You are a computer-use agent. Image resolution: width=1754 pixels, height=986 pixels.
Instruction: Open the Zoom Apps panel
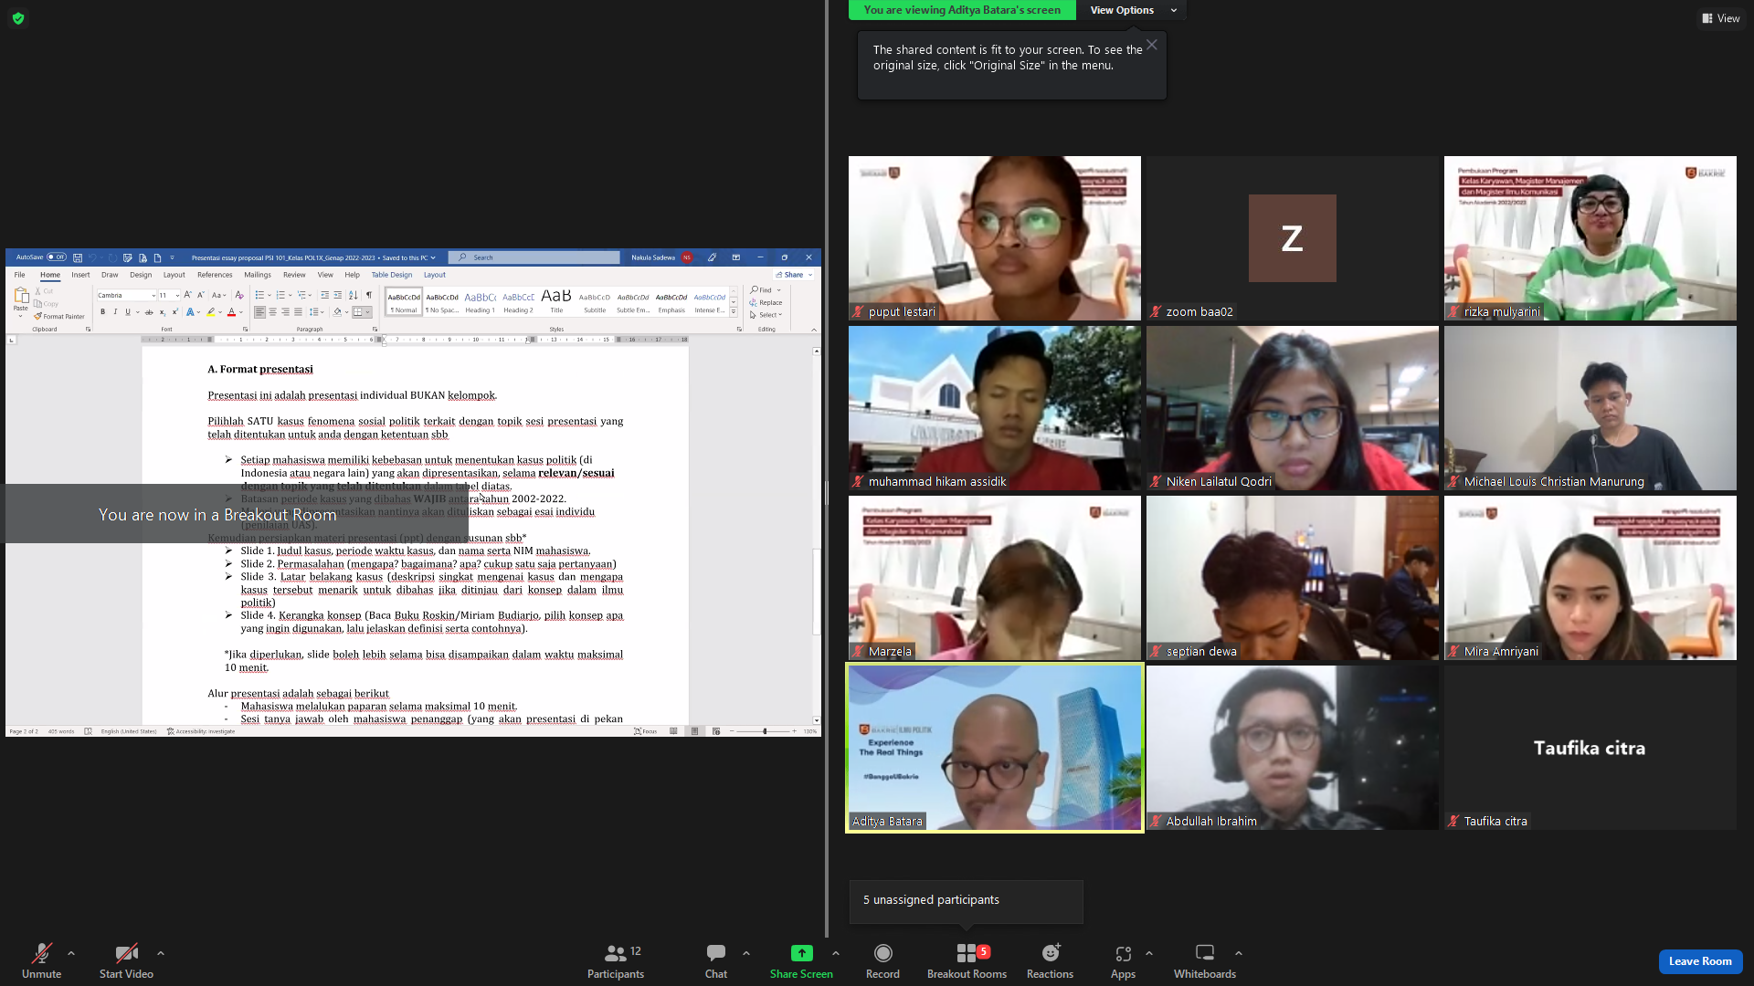click(x=1123, y=960)
